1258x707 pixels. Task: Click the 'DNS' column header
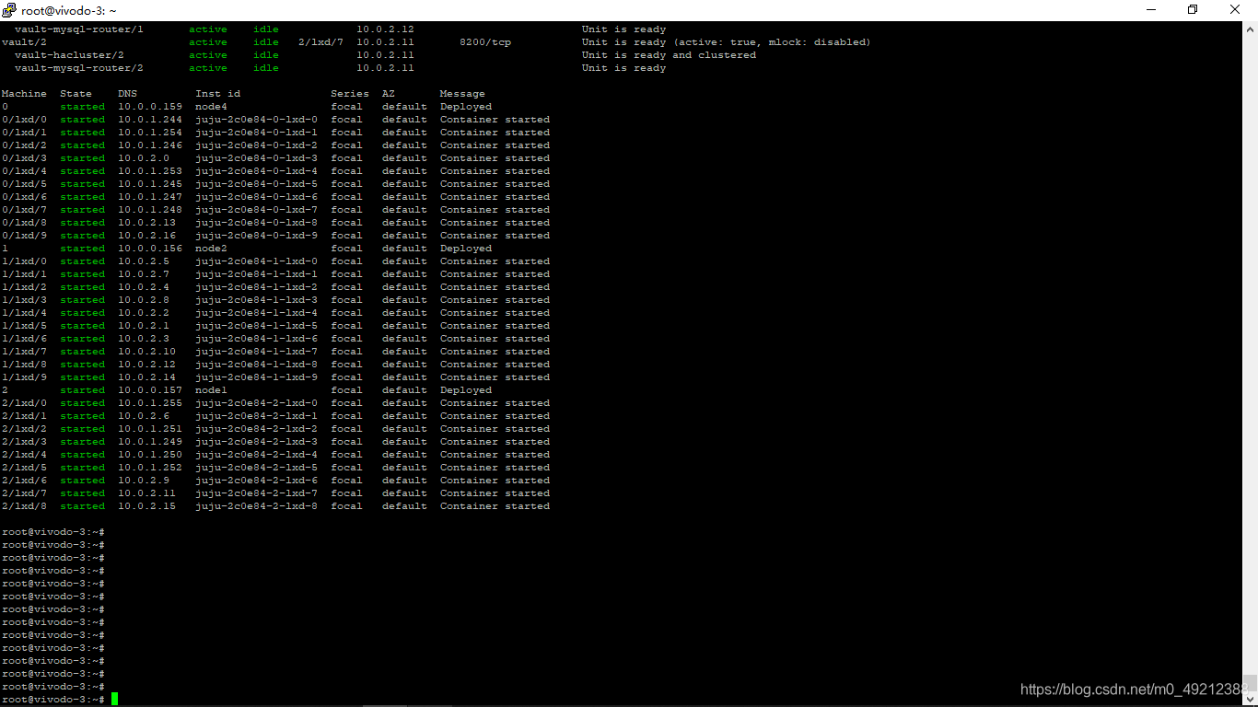click(x=127, y=94)
